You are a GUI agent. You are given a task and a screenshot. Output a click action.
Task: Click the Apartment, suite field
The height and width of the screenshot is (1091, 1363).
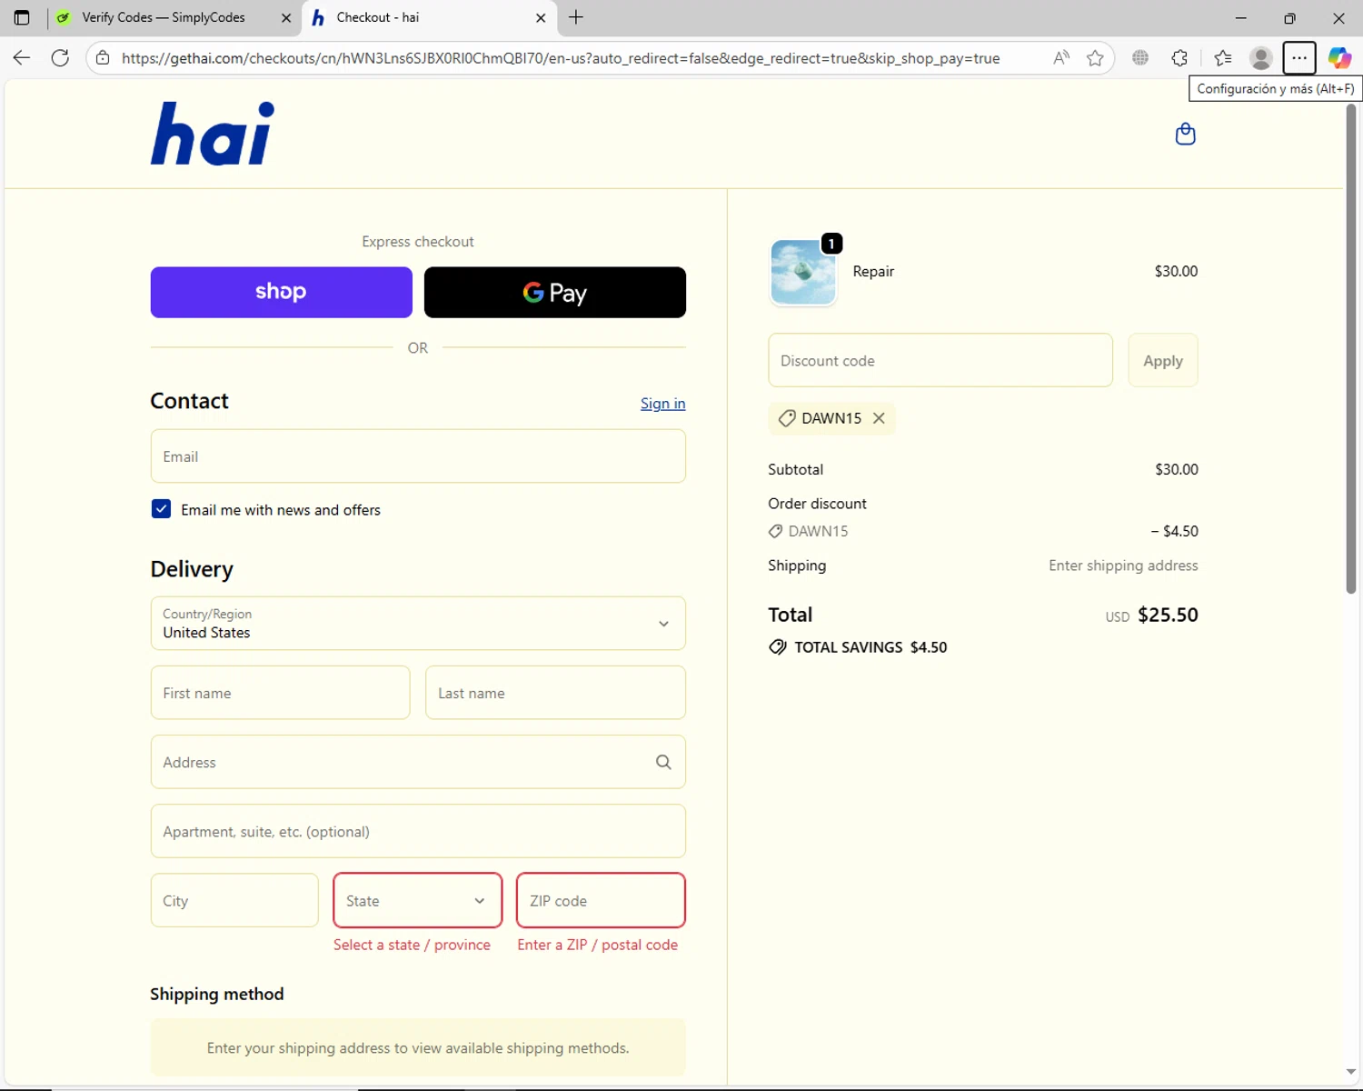pos(418,831)
